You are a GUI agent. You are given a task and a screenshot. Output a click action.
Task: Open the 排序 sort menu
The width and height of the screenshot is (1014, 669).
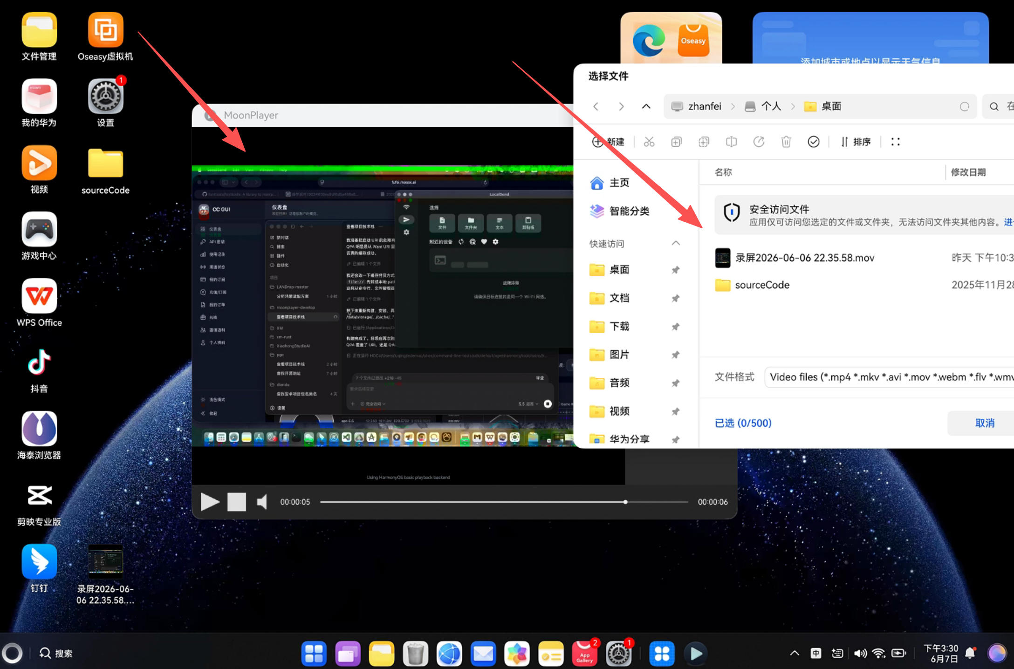tap(856, 142)
